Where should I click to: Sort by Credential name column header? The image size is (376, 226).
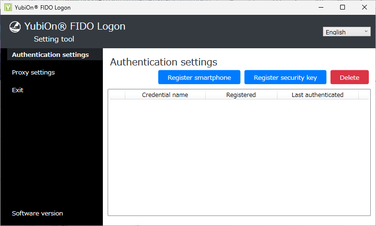click(x=165, y=95)
